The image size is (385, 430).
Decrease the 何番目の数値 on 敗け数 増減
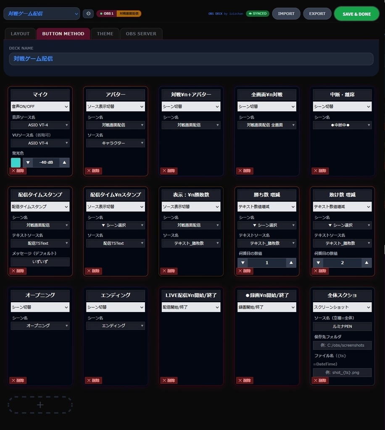coord(318,262)
